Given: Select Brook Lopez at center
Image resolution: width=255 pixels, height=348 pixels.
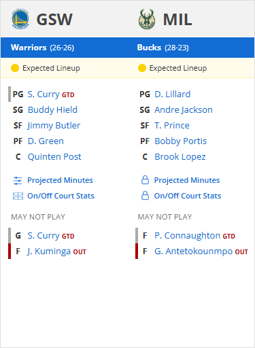Looking at the screenshot, I should pyautogui.click(x=180, y=157).
